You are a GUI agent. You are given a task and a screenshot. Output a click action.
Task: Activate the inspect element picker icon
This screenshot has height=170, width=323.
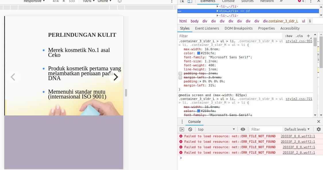182,1
